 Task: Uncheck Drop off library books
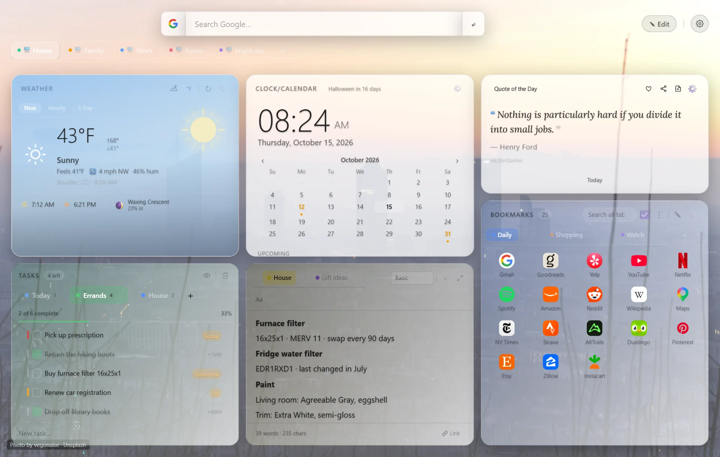tap(37, 412)
